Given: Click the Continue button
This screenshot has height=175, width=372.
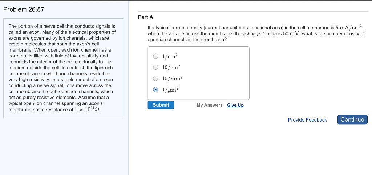Looking at the screenshot, I should [x=352, y=119].
